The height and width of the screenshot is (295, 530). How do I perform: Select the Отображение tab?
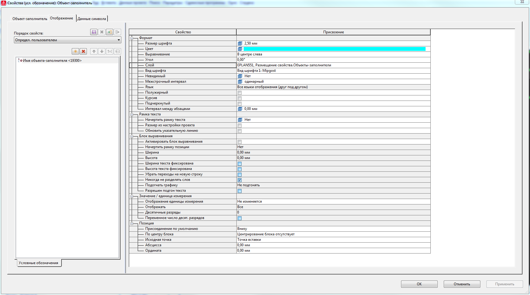coord(61,18)
